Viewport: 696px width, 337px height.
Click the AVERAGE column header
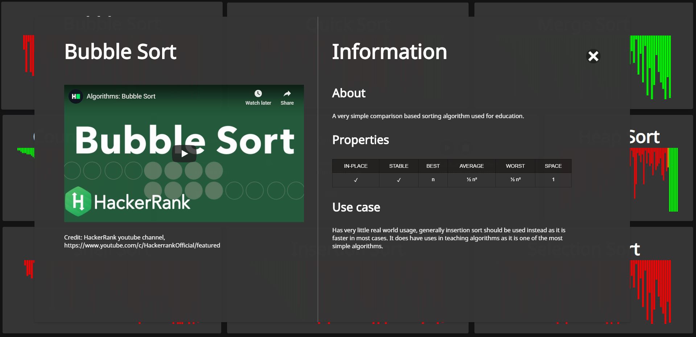pos(471,166)
